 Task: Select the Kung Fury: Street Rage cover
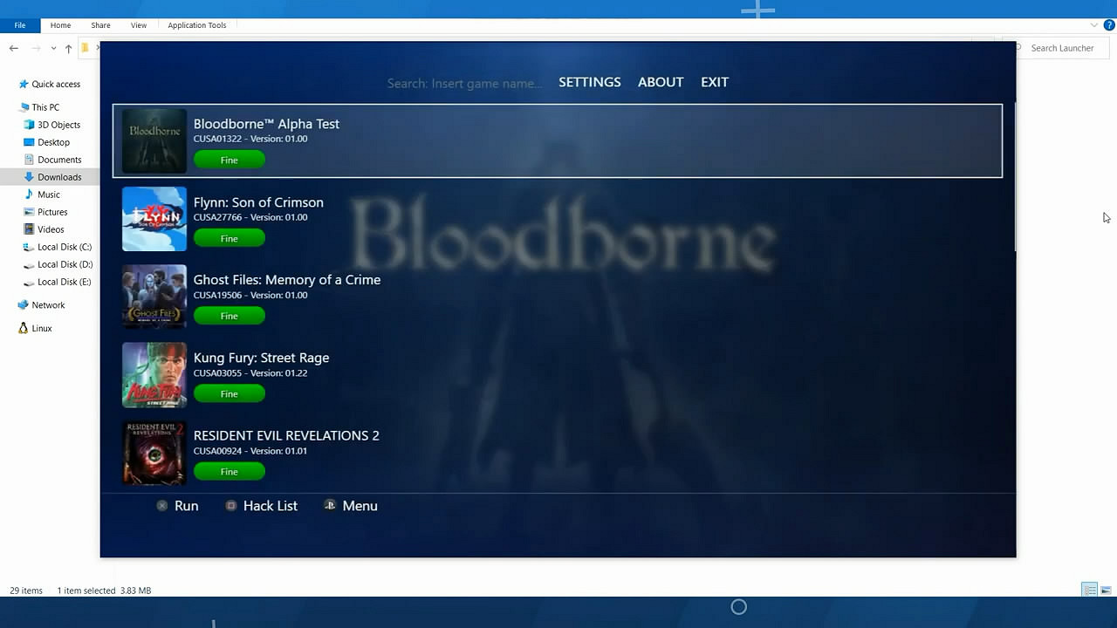coord(154,375)
